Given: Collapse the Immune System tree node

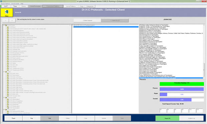Looking at the screenshot, I should tap(4, 25).
